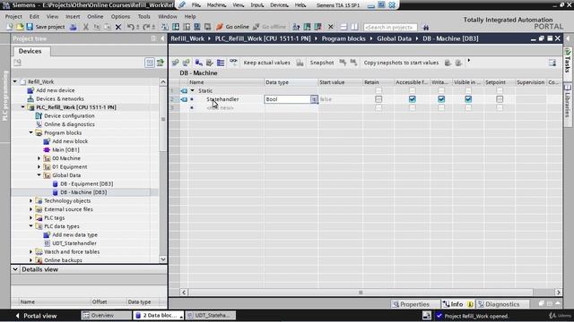Collapse the Program blocks folder
This screenshot has height=322, width=574.
click(31, 132)
